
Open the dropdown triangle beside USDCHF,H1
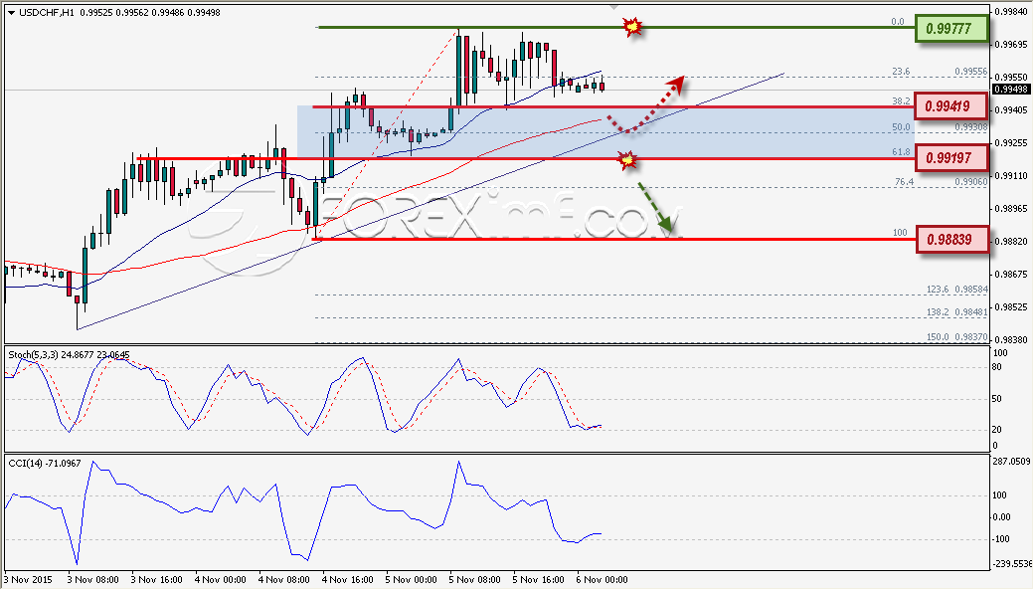11,13
